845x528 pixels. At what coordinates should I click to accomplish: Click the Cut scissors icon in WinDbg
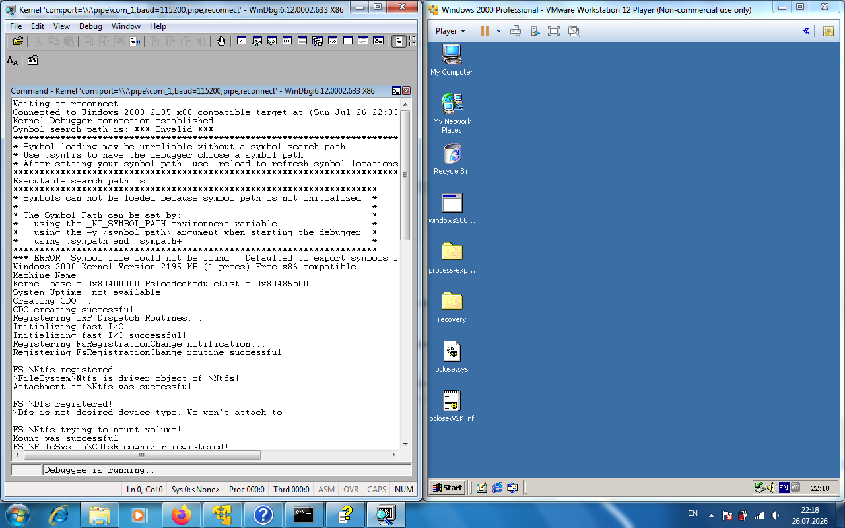tap(38, 41)
